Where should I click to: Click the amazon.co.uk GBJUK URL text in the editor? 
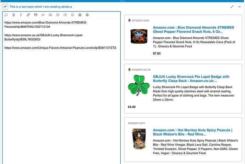pos(44,37)
